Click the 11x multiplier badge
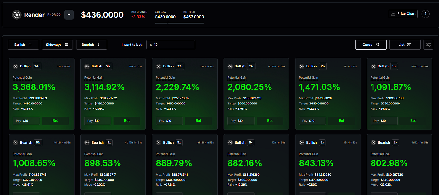The image size is (439, 195). coord(394,66)
